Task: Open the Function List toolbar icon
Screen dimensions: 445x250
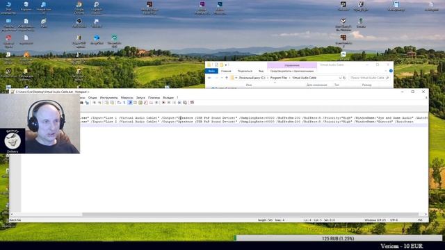Action: (x=145, y=103)
